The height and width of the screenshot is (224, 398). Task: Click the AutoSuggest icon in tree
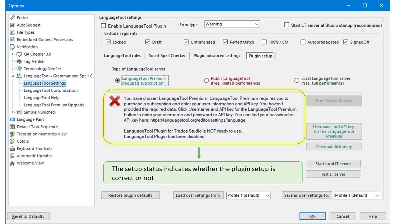click(12, 25)
